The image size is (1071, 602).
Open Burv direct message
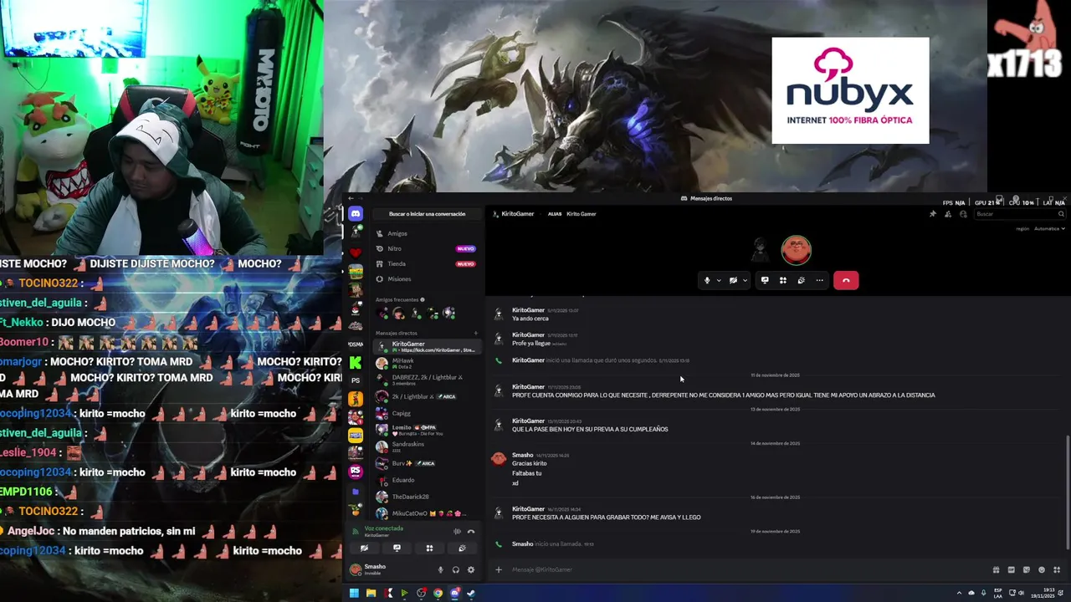click(427, 463)
